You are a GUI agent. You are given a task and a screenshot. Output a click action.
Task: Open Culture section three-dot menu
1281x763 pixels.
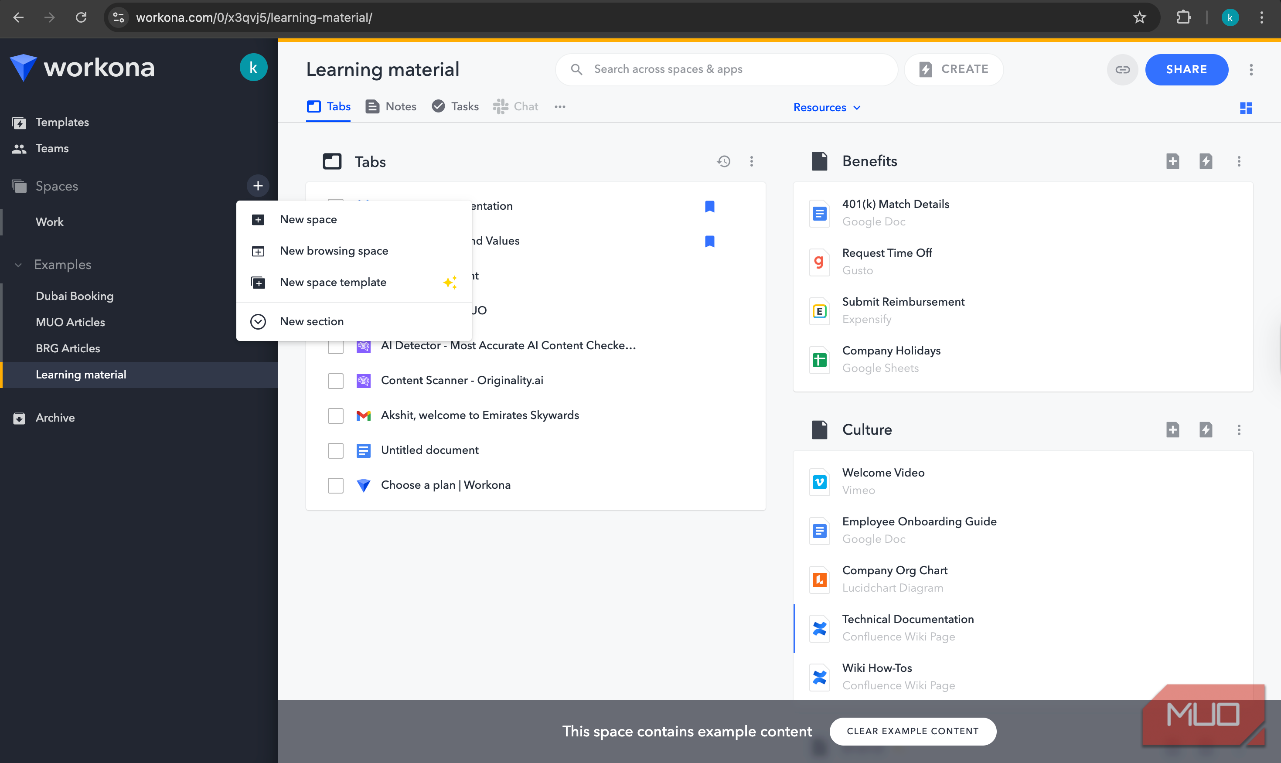(x=1239, y=430)
